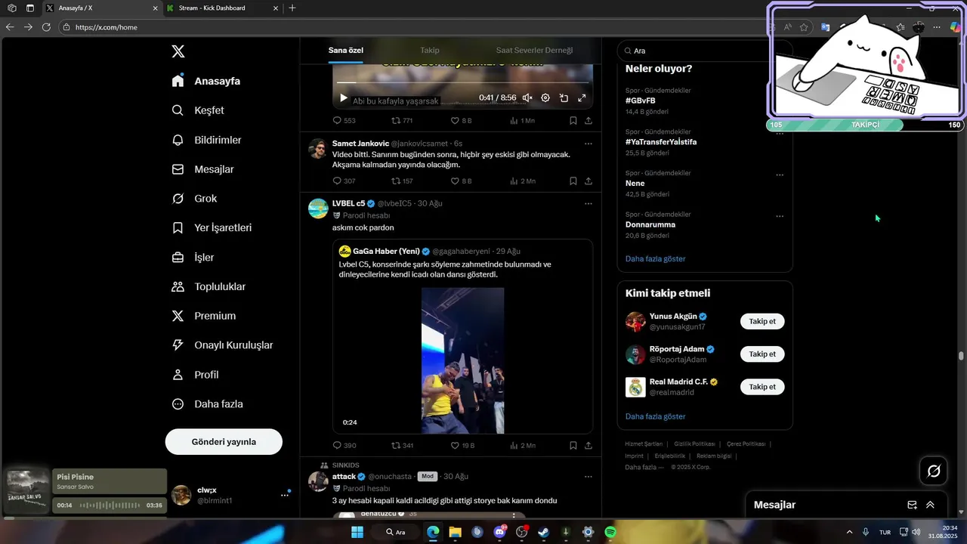Open account menu dots next to clw;x
The image size is (967, 544).
[285, 495]
